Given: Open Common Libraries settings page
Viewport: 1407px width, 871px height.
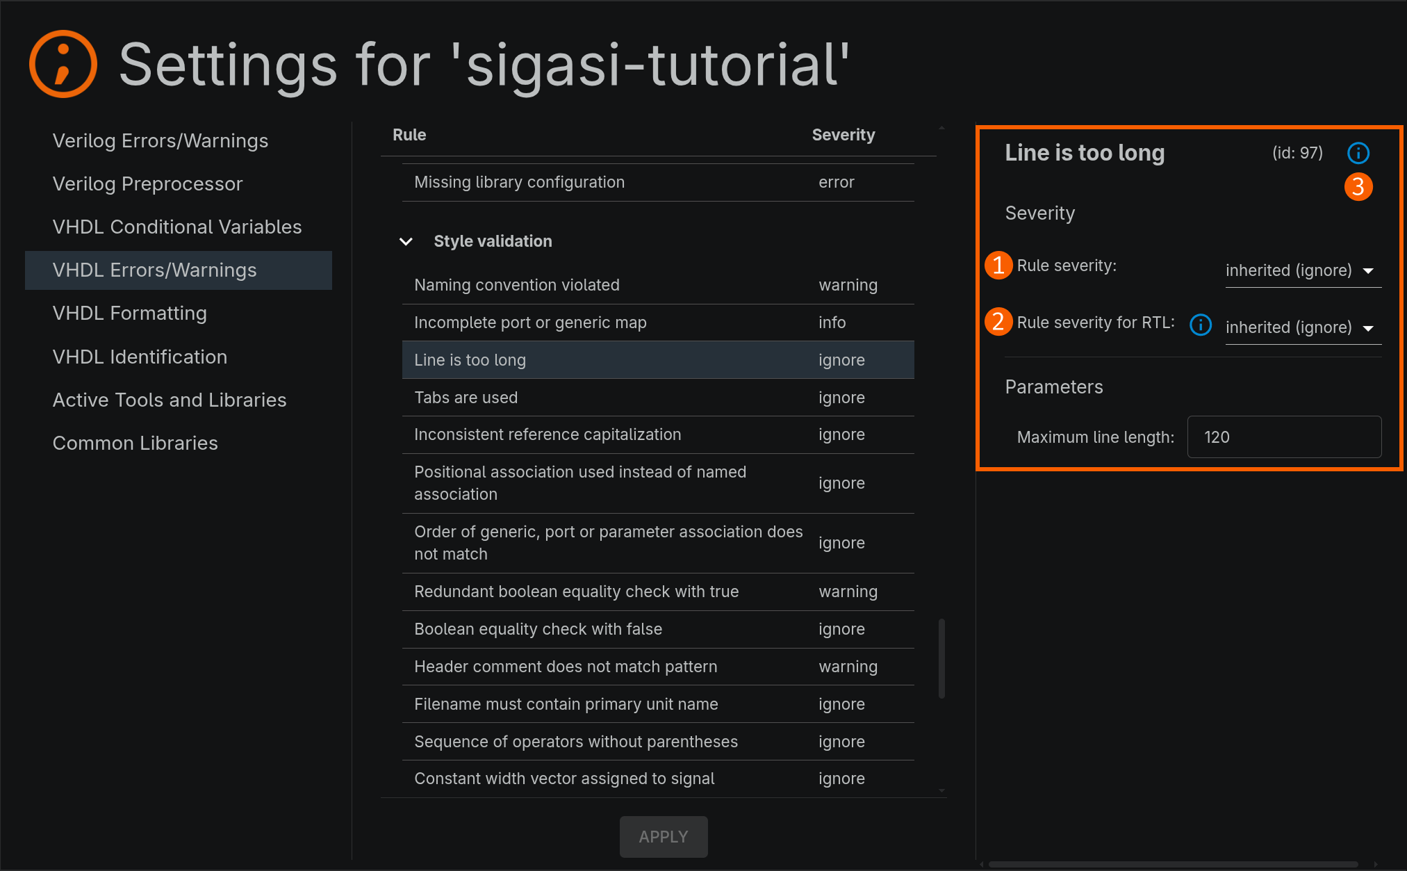Looking at the screenshot, I should click(x=179, y=443).
